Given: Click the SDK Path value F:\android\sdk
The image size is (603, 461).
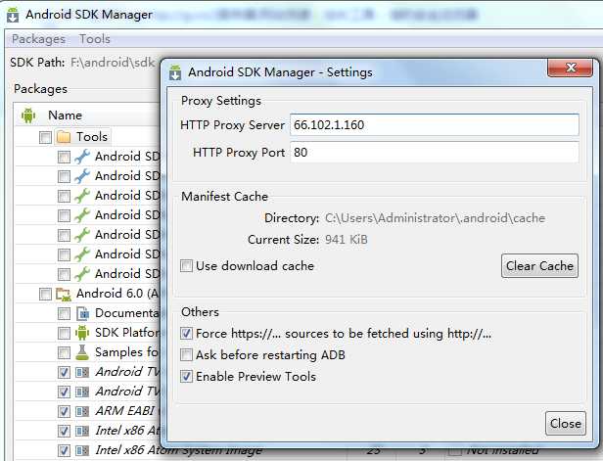Looking at the screenshot, I should click(113, 63).
